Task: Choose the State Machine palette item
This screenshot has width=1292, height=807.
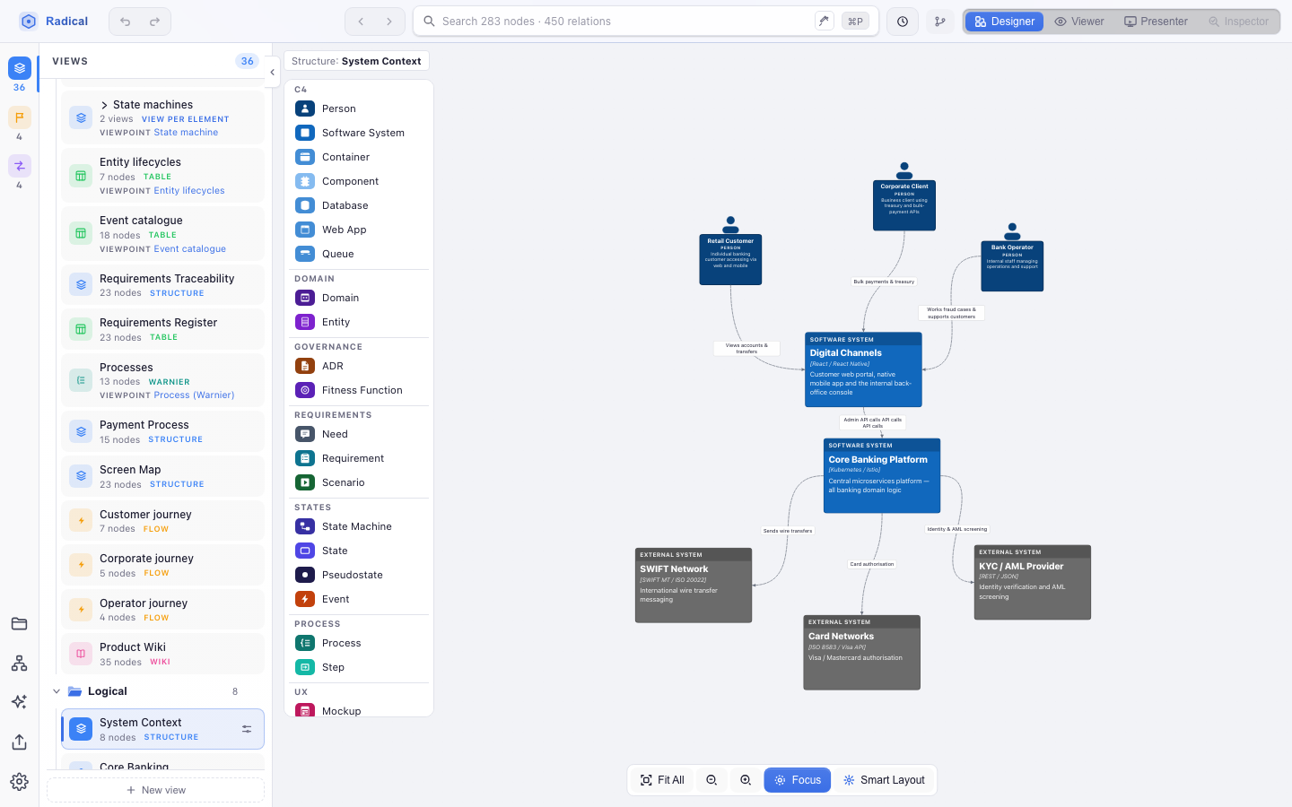Action: coord(359,526)
